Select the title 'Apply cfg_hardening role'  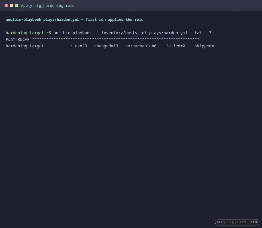point(48,5)
